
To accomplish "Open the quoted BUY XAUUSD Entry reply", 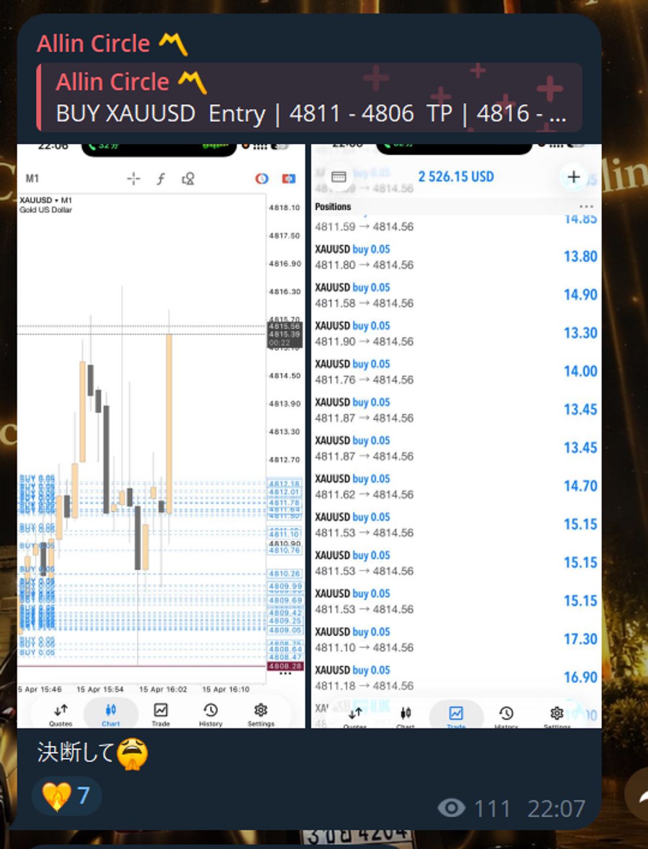I will click(x=310, y=97).
